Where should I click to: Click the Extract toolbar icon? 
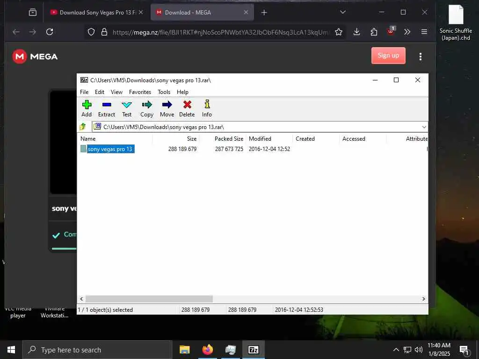click(x=107, y=105)
